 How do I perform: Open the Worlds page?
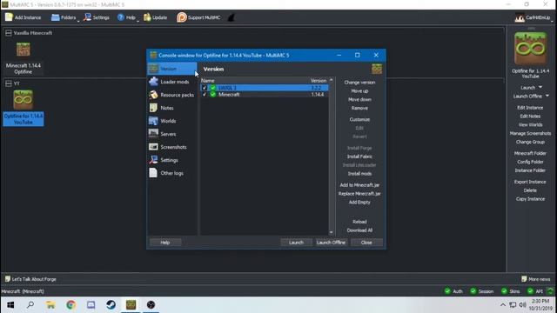pos(172,121)
